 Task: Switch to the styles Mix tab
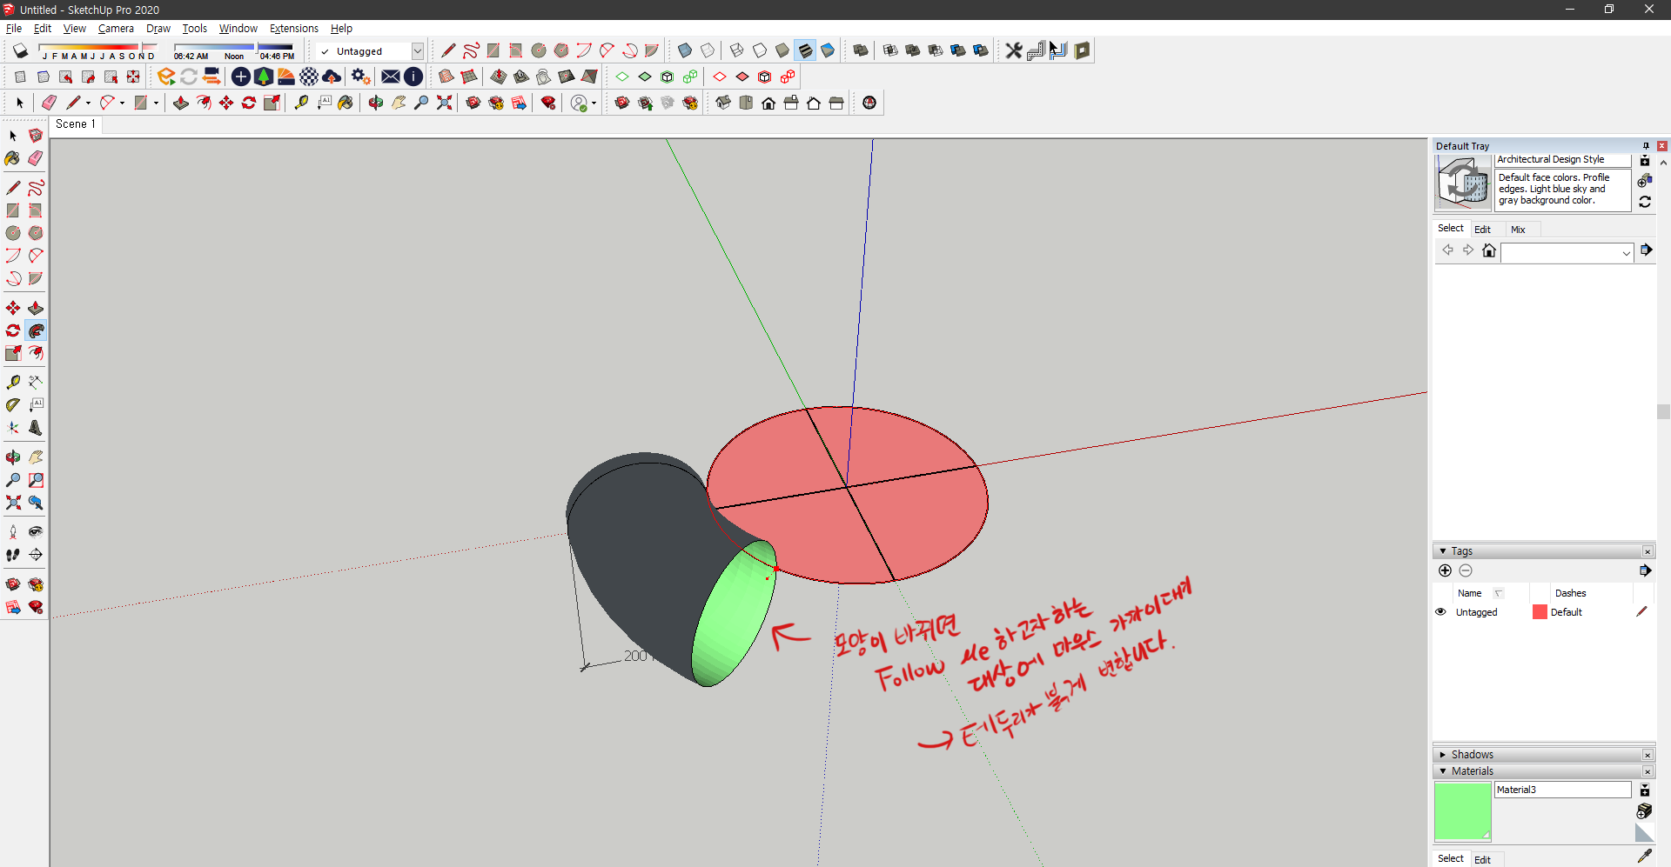(x=1518, y=230)
